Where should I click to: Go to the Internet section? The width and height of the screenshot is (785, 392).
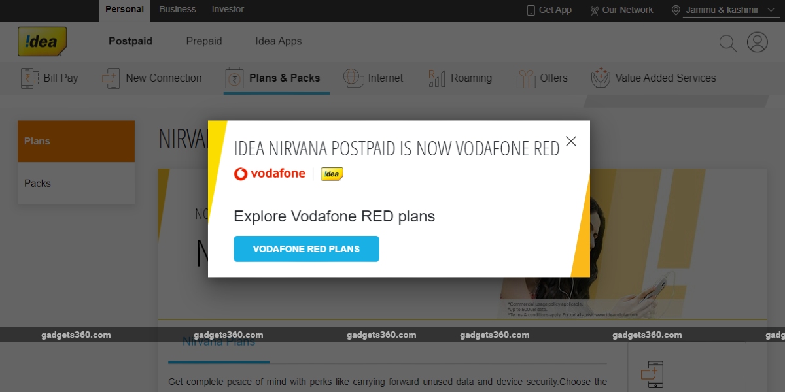pos(374,78)
